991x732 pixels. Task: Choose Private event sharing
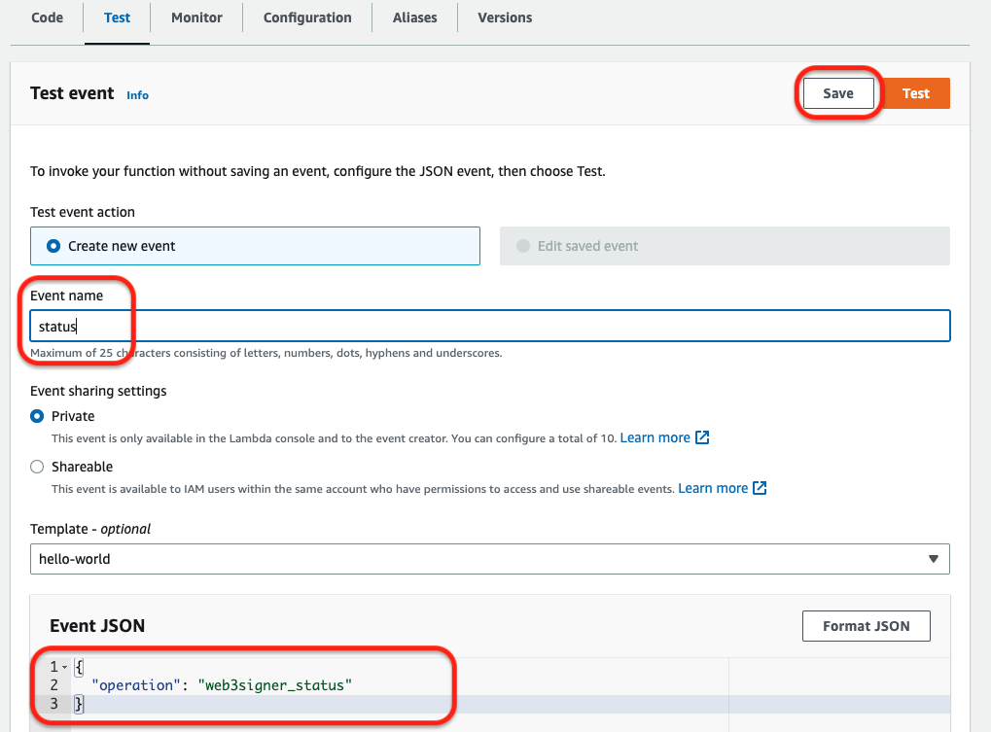pyautogui.click(x=37, y=416)
